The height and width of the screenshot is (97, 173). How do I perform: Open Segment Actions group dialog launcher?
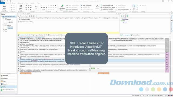pos(130,12)
